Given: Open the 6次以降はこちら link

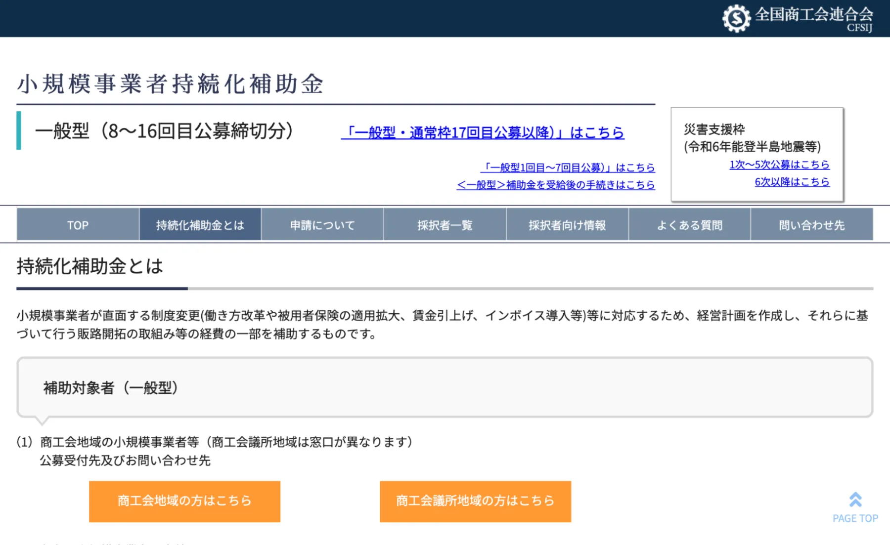Looking at the screenshot, I should 792,182.
